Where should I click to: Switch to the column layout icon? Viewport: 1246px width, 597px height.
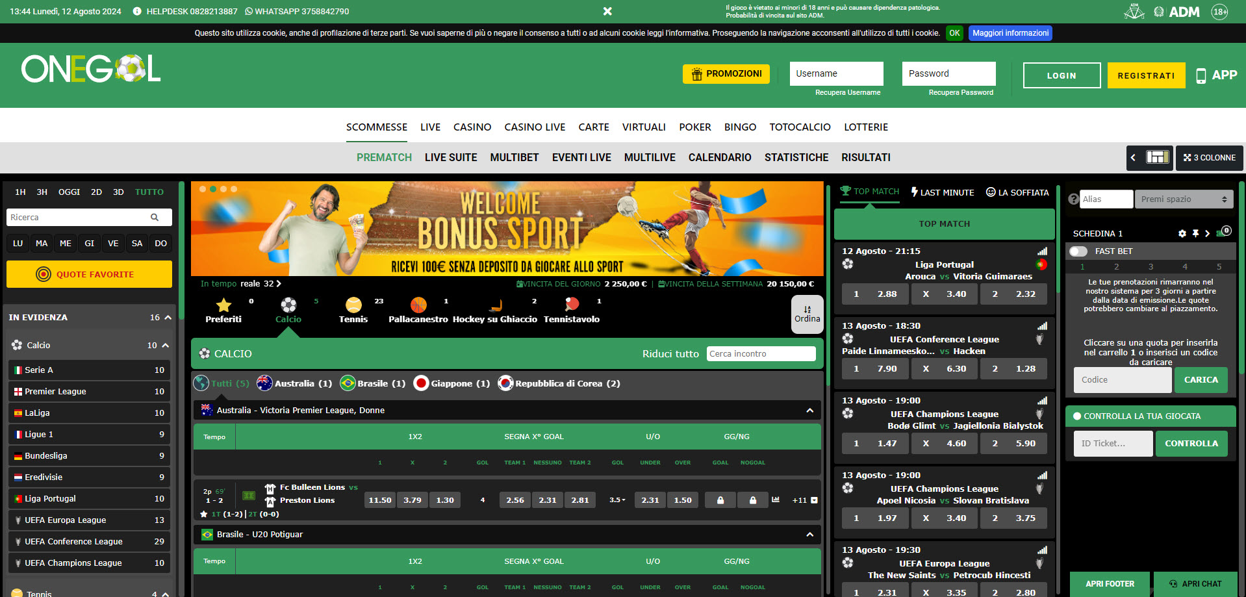click(x=1157, y=157)
